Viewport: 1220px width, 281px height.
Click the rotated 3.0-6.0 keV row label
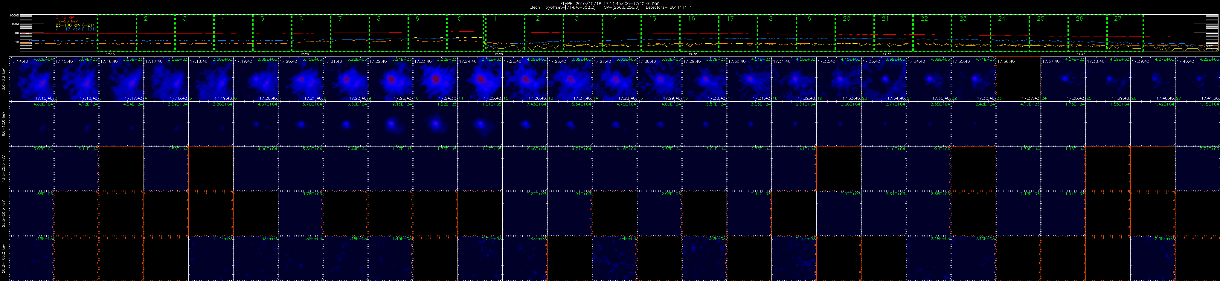[x=4, y=79]
